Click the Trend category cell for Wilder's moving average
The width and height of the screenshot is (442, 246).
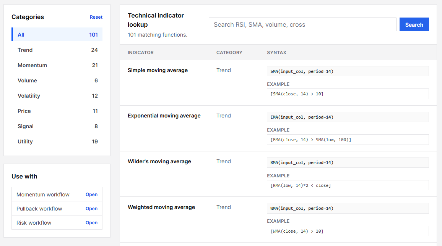224,161
